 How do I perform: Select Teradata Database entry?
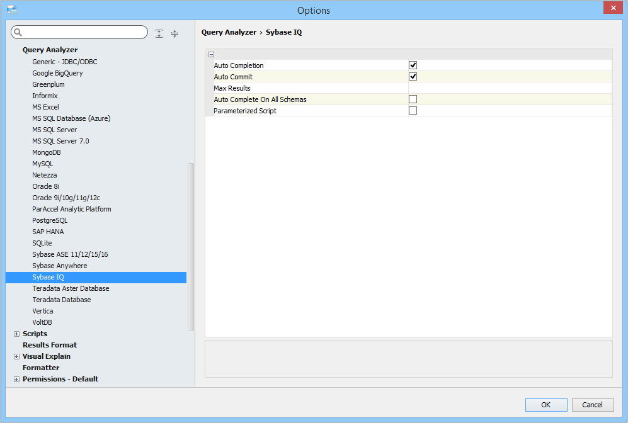[61, 300]
